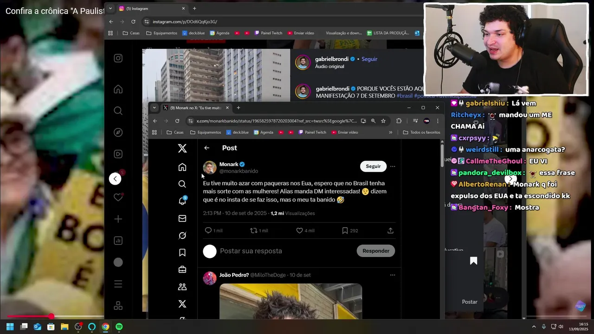Open X messages envelope icon

[182, 218]
